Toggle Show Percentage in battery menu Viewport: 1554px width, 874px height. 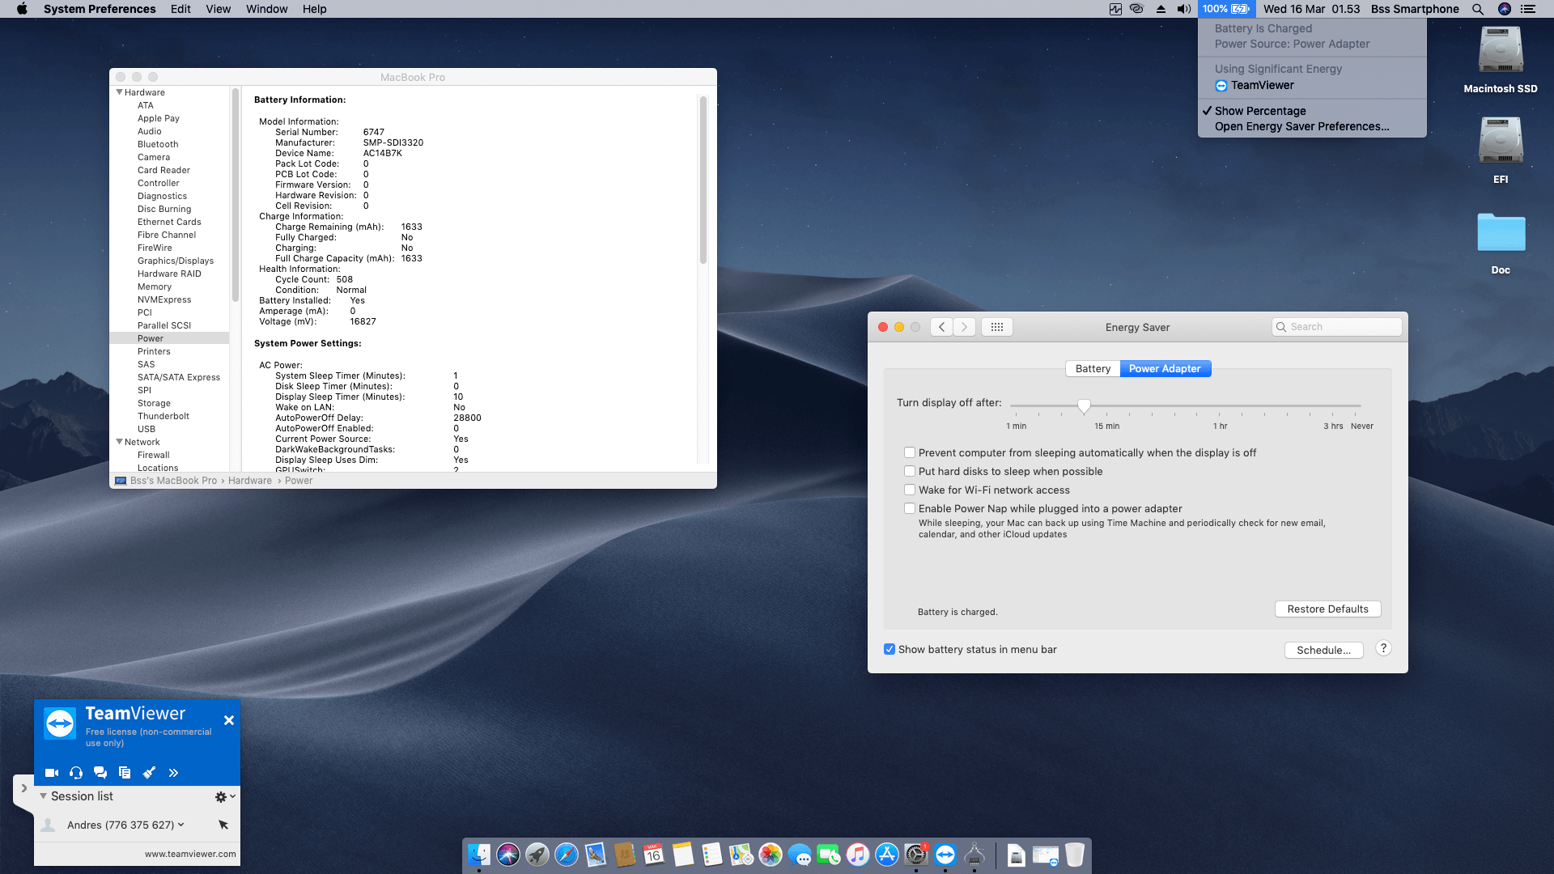[x=1312, y=111]
